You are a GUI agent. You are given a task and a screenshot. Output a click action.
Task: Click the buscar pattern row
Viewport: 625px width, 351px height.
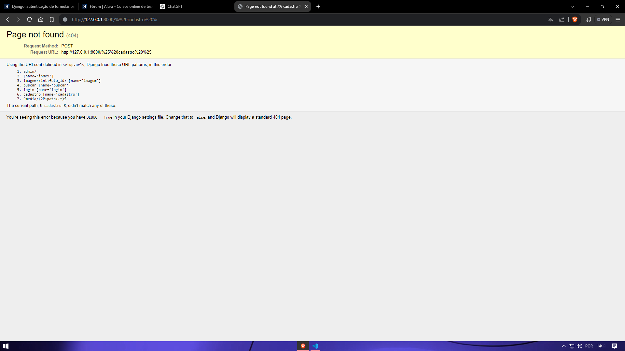[47, 85]
